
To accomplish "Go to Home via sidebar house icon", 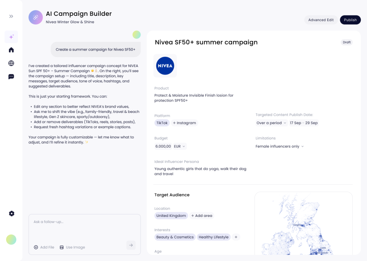I will 11,50.
